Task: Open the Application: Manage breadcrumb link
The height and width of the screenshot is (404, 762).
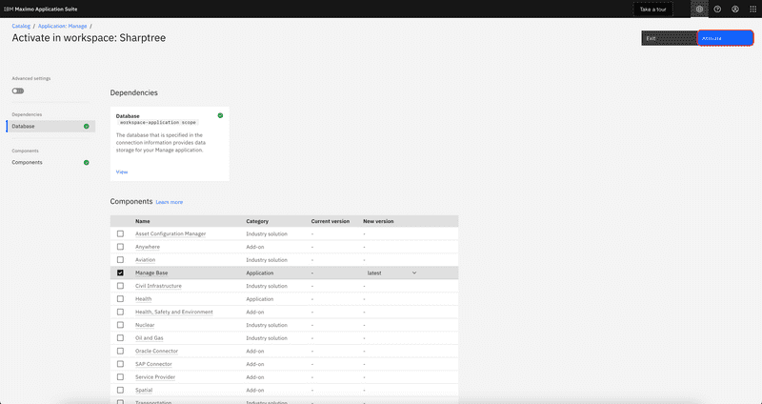Action: [x=62, y=27]
